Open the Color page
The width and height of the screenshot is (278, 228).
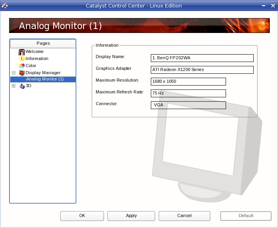31,66
